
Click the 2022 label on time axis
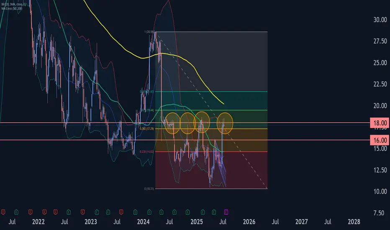(38, 222)
